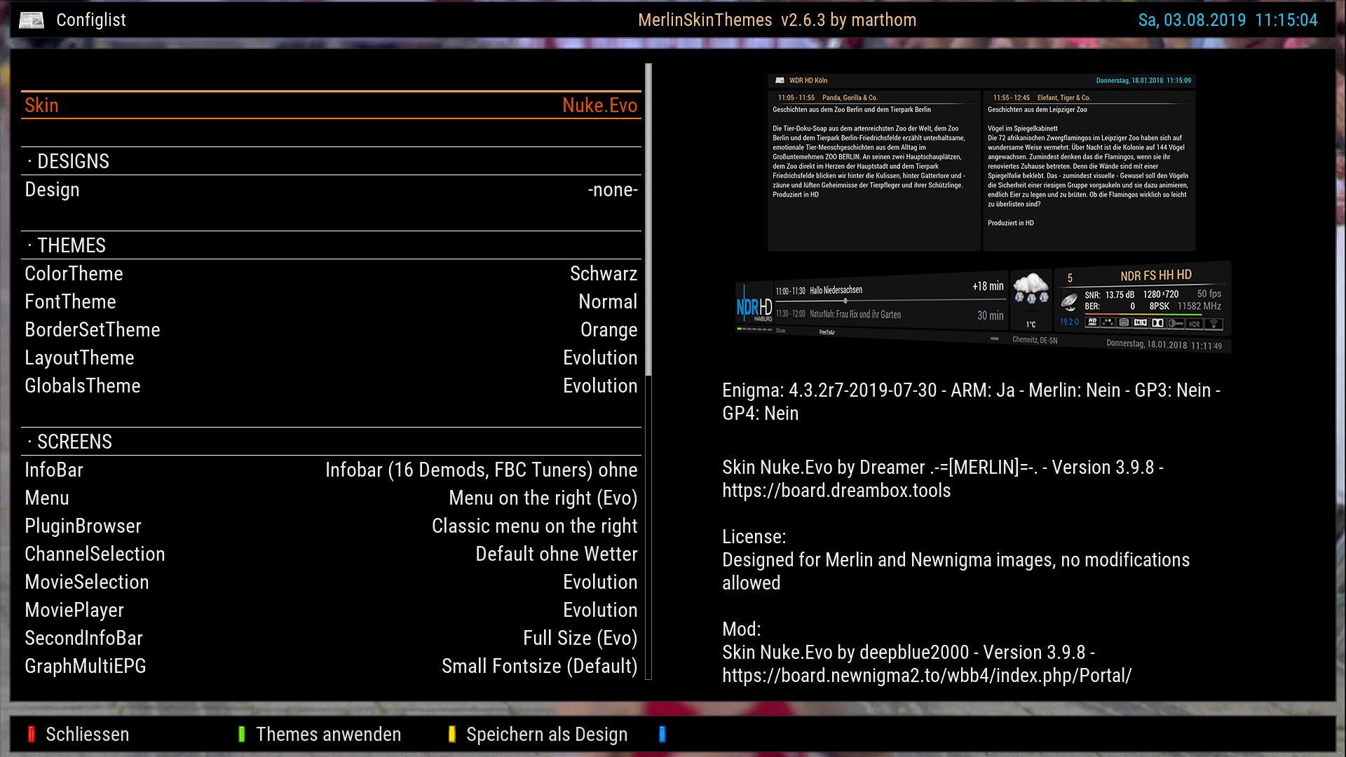The width and height of the screenshot is (1346, 757).
Task: Click the skin preview thumbnail image
Action: click(981, 210)
